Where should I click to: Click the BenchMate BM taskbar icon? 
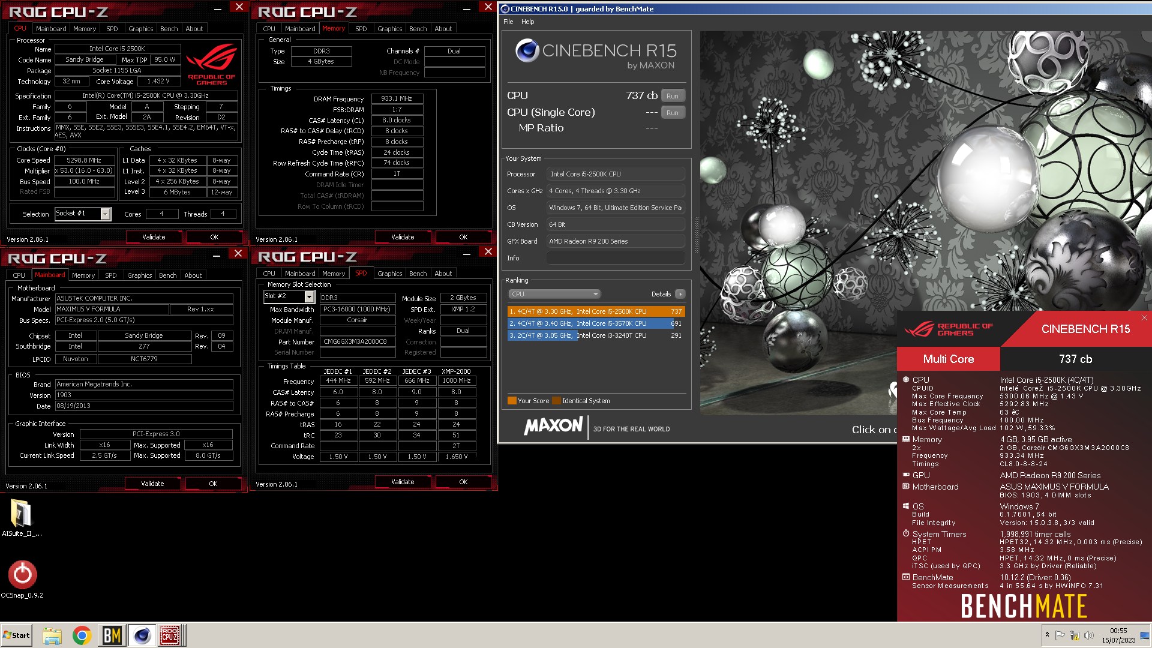(x=112, y=635)
